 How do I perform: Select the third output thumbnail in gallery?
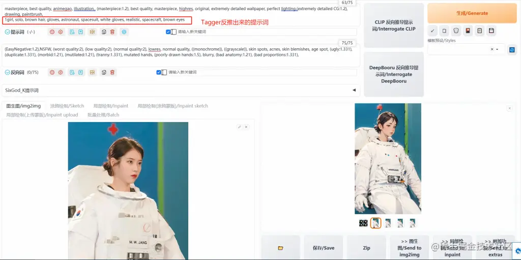tap(388, 223)
